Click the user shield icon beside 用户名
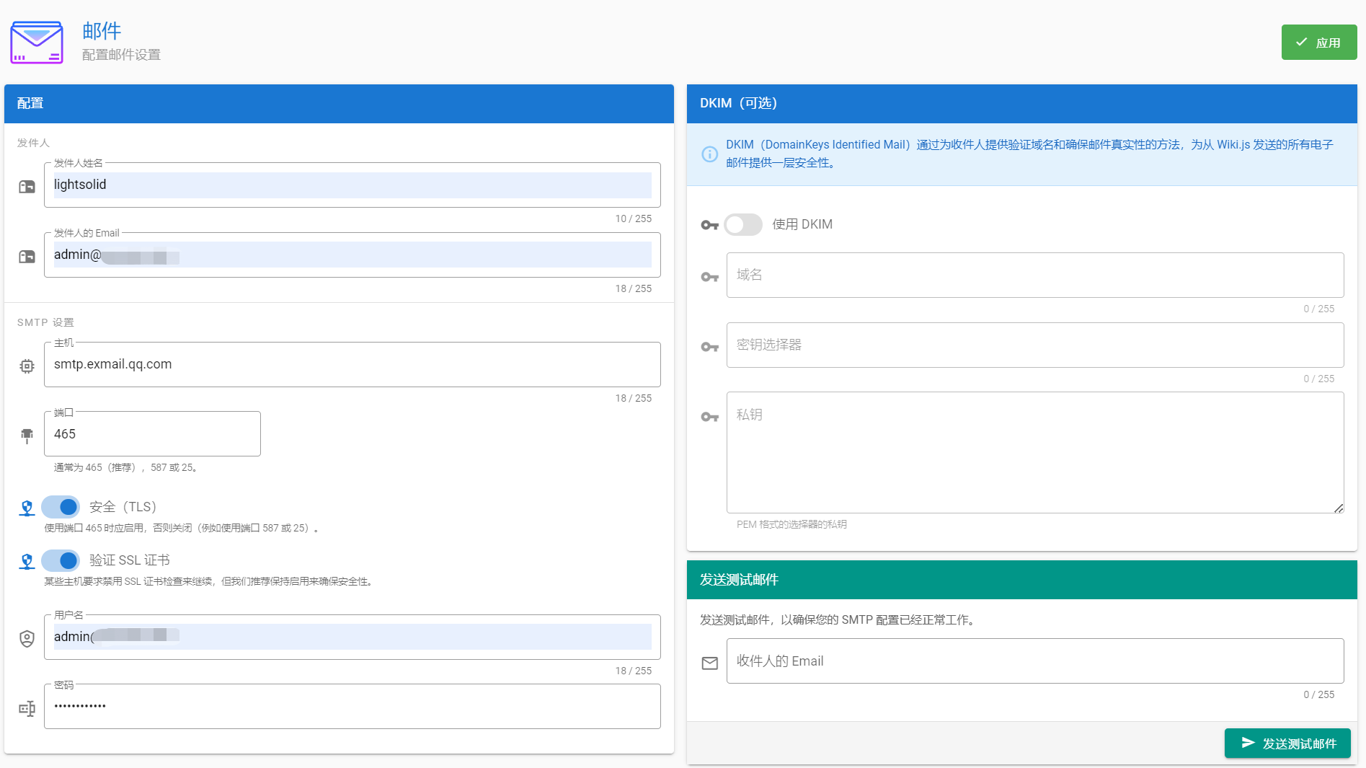The image size is (1366, 768). point(27,639)
